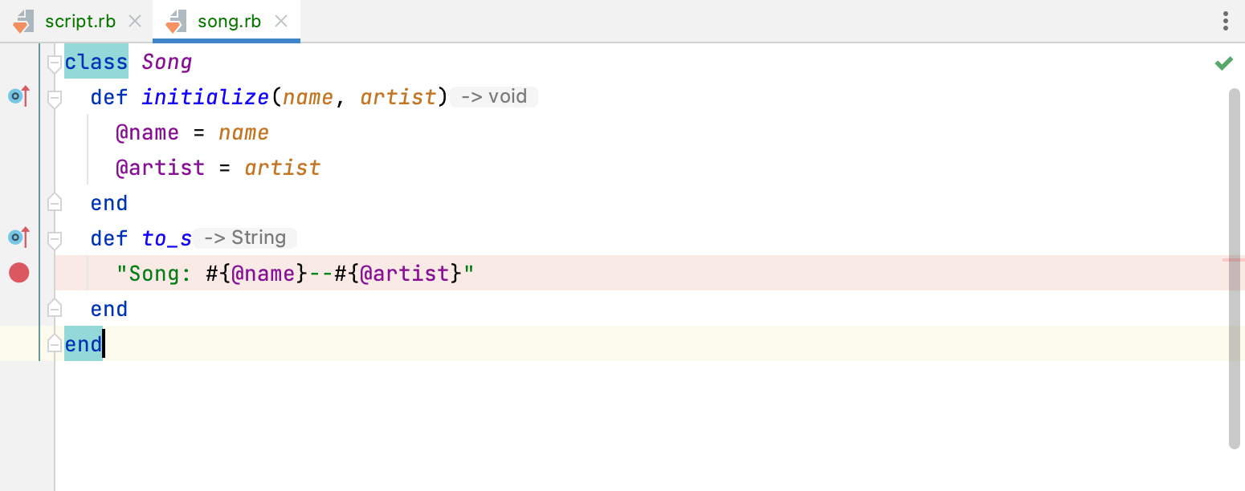Toggle the breakpoint on the Song string line
Screen dimensions: 1245x491
pyautogui.click(x=18, y=273)
